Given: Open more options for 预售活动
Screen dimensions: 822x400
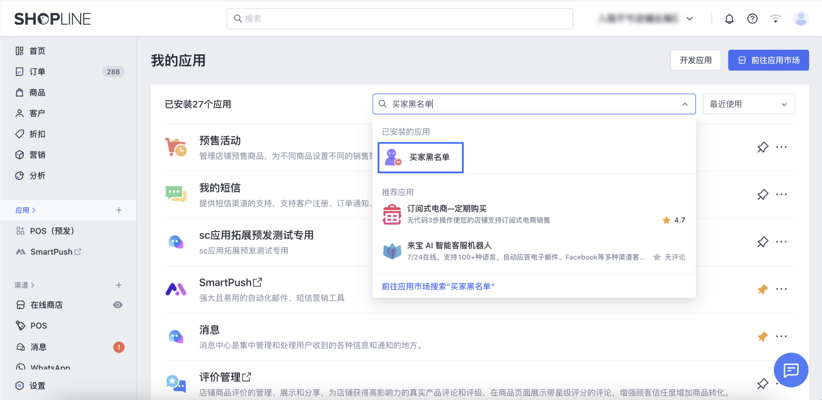Looking at the screenshot, I should click(781, 147).
